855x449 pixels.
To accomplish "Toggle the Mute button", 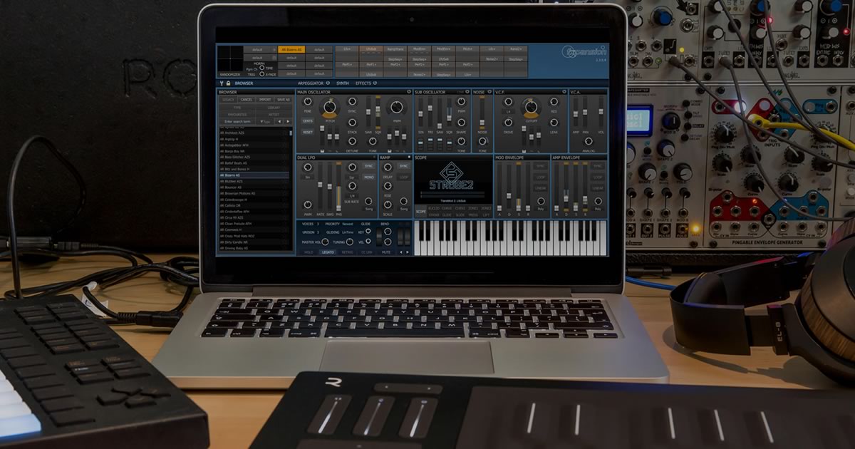I will [x=385, y=252].
